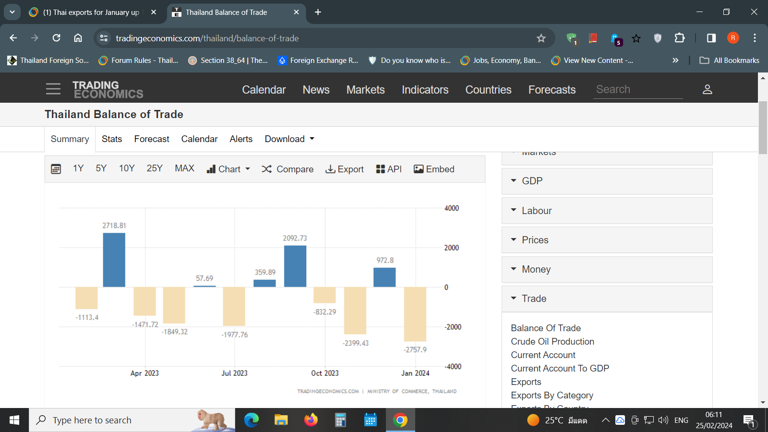This screenshot has height=432, width=768.
Task: Open the Balance Of Trade link
Action: coord(546,328)
